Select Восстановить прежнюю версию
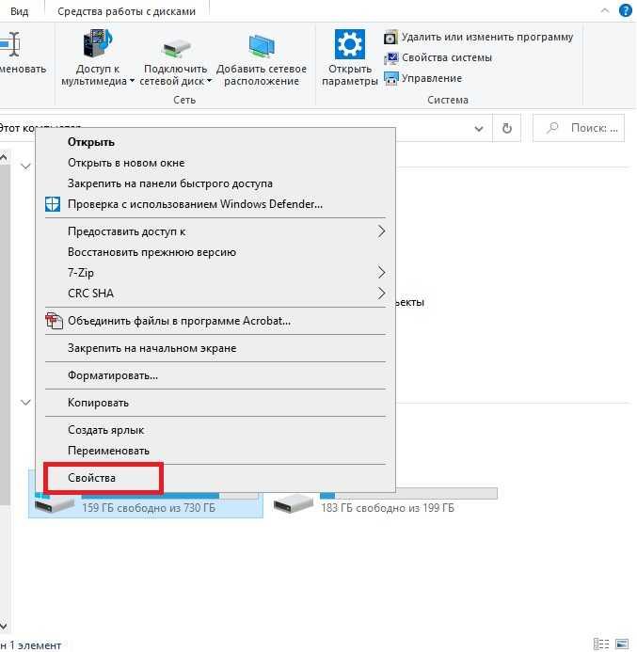 [x=215, y=252]
